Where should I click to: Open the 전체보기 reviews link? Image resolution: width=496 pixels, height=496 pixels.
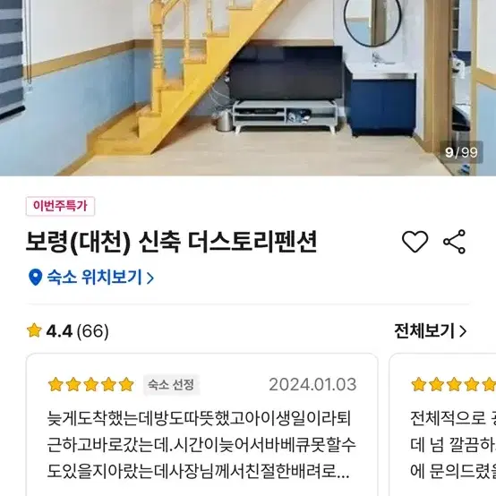[x=431, y=331]
